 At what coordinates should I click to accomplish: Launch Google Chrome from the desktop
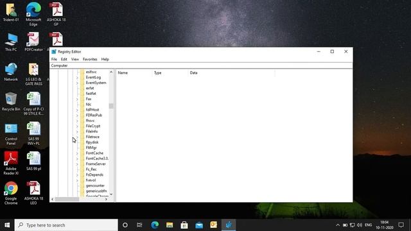[11, 193]
